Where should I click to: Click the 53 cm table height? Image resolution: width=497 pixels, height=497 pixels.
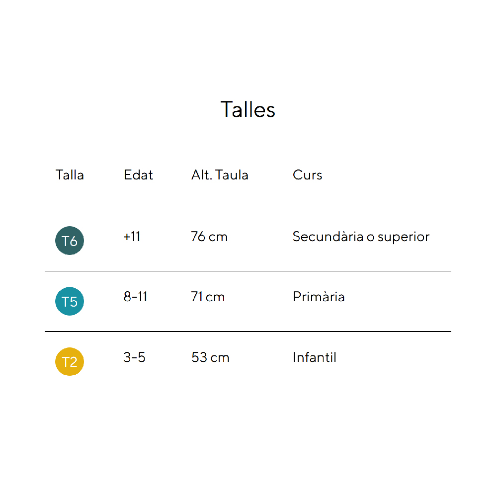tap(210, 357)
